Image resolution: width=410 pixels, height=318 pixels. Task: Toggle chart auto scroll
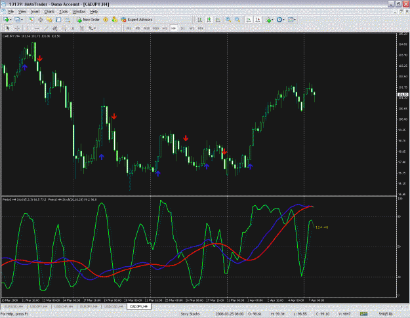point(249,20)
